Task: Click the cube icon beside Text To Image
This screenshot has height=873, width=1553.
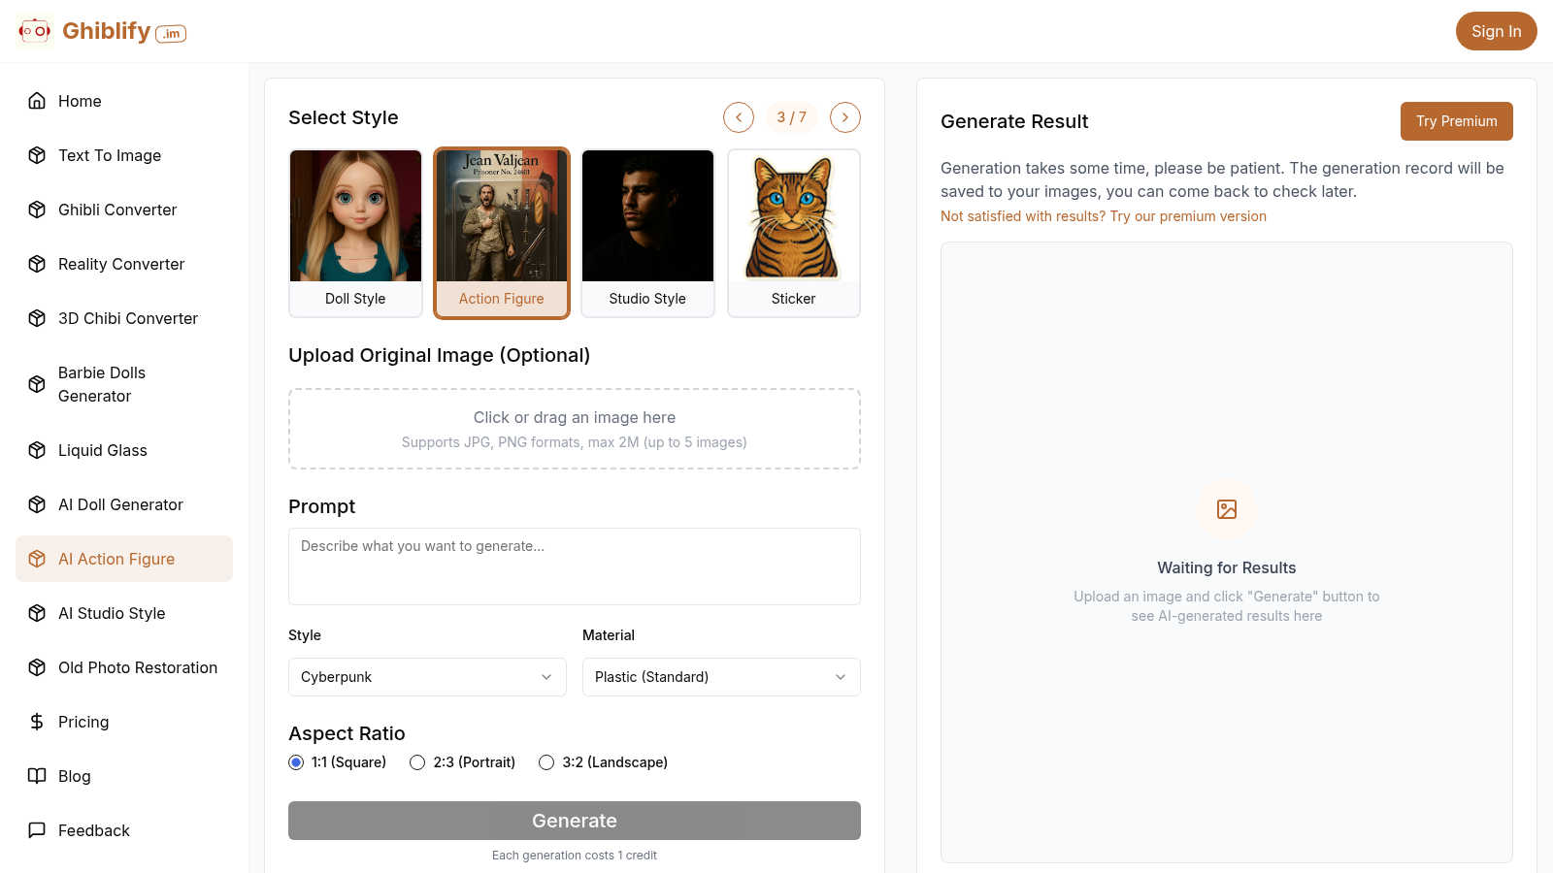Action: click(37, 155)
